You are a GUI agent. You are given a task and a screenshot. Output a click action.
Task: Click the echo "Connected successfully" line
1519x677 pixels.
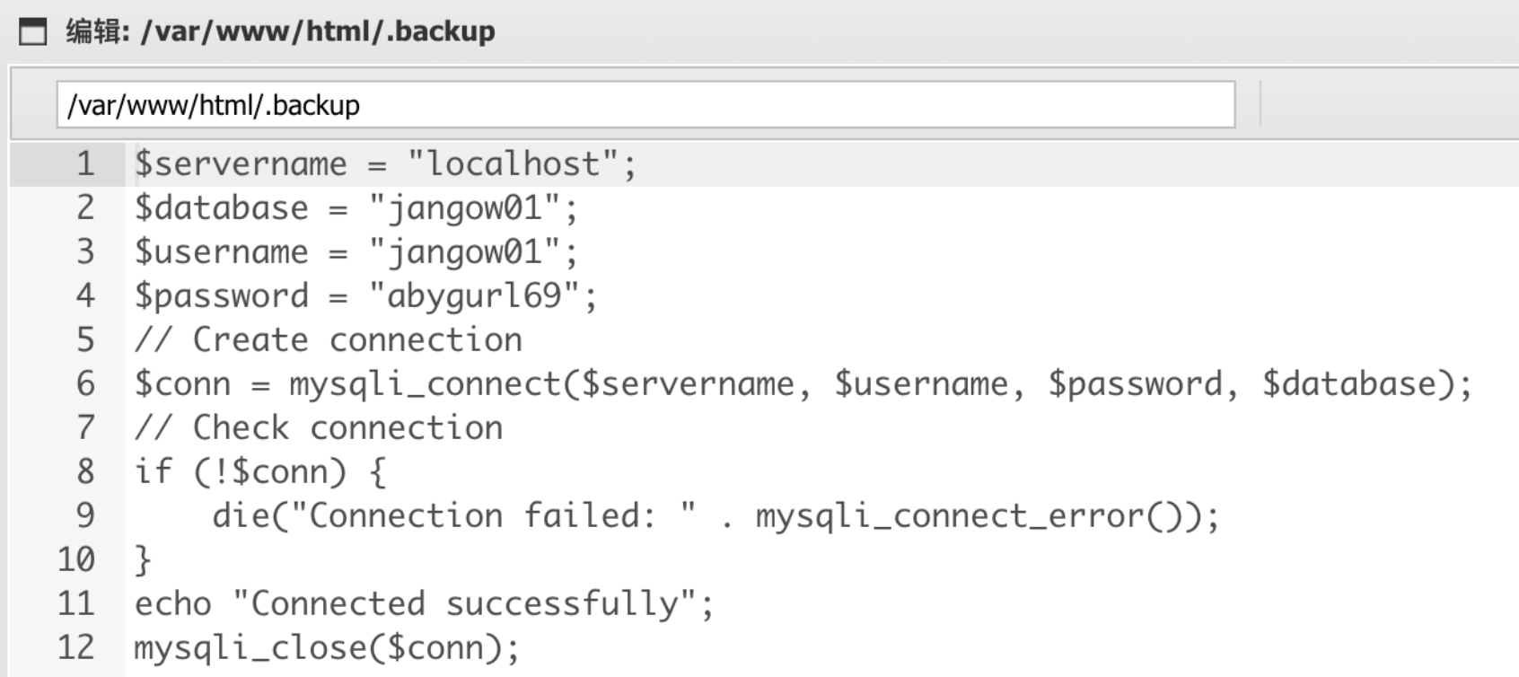424,603
